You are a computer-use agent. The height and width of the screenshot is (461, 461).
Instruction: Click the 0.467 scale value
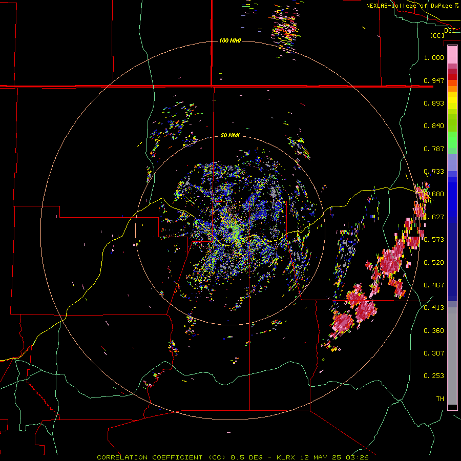[x=434, y=285]
